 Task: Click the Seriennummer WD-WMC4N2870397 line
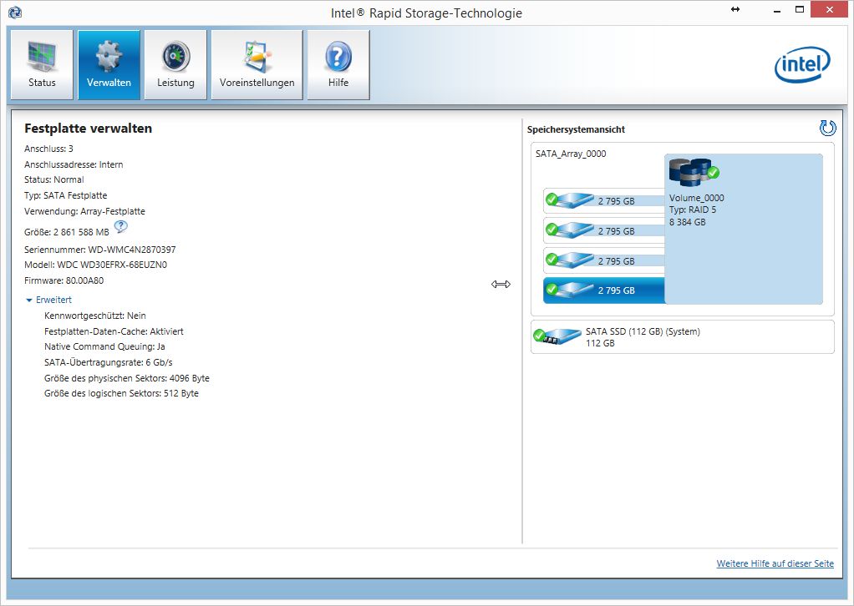coord(100,250)
